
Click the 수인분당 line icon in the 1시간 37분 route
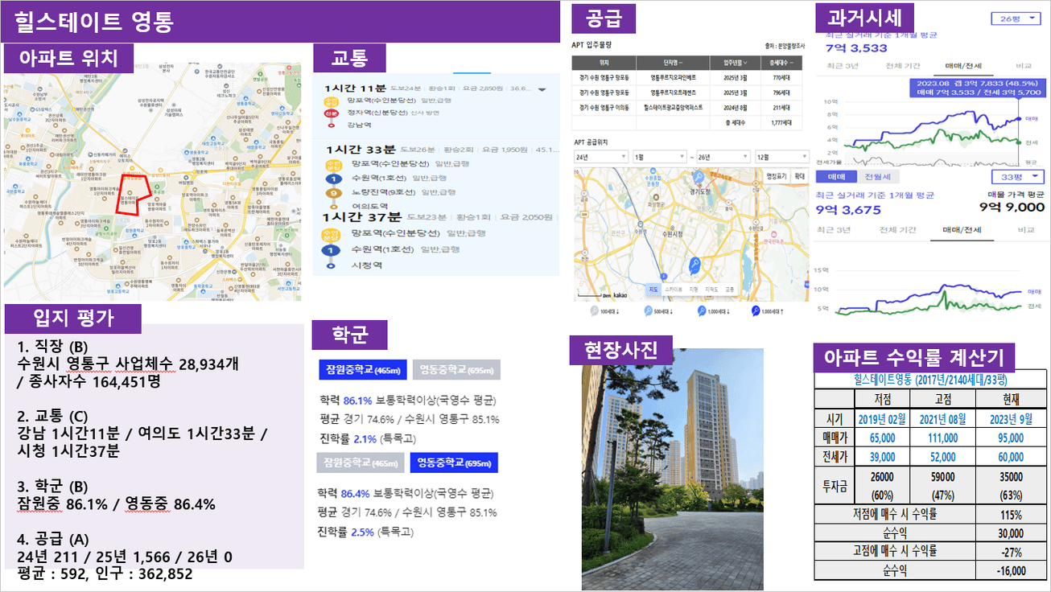coord(331,233)
